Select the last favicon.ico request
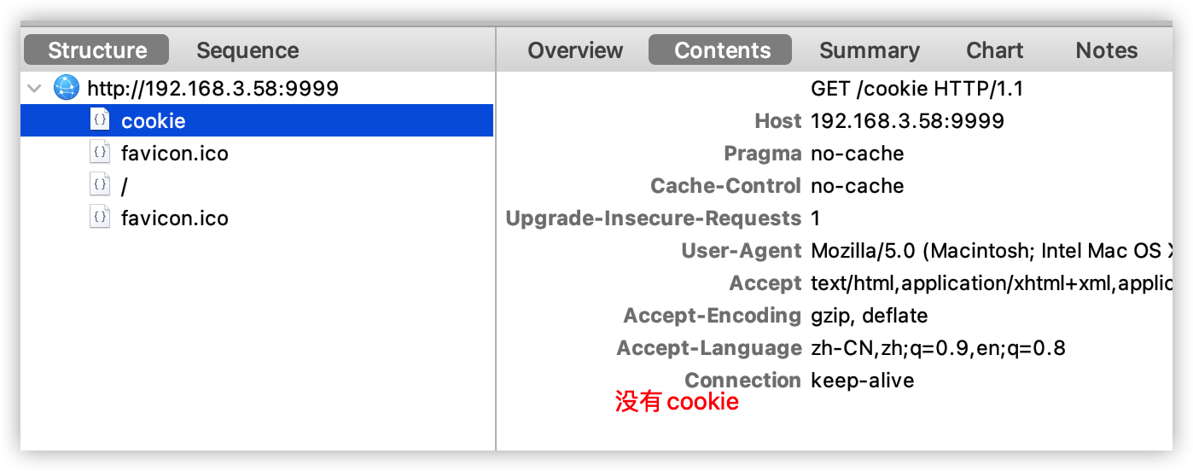The image size is (1193, 471). tap(175, 218)
